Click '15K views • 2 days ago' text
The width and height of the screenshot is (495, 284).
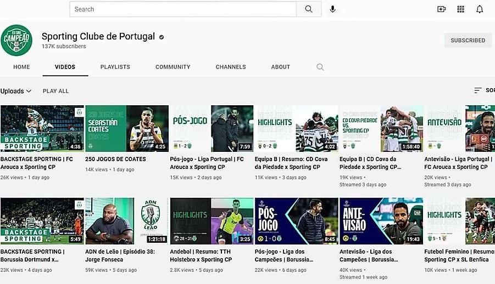pyautogui.click(x=196, y=178)
